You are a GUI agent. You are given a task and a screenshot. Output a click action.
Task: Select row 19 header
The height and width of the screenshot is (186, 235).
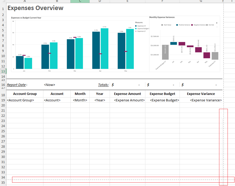(3, 100)
